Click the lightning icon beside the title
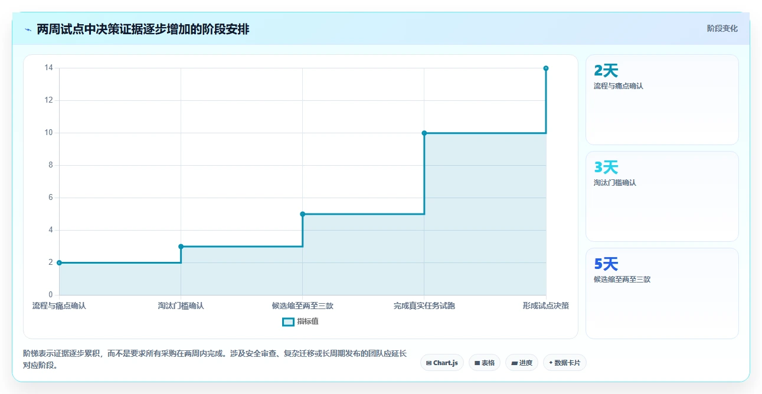762x394 pixels. [28, 29]
